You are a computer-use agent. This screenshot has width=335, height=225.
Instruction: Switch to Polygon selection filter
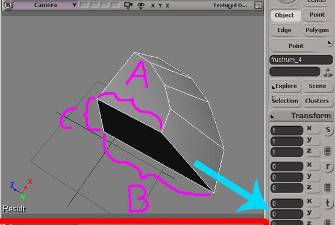(x=317, y=30)
